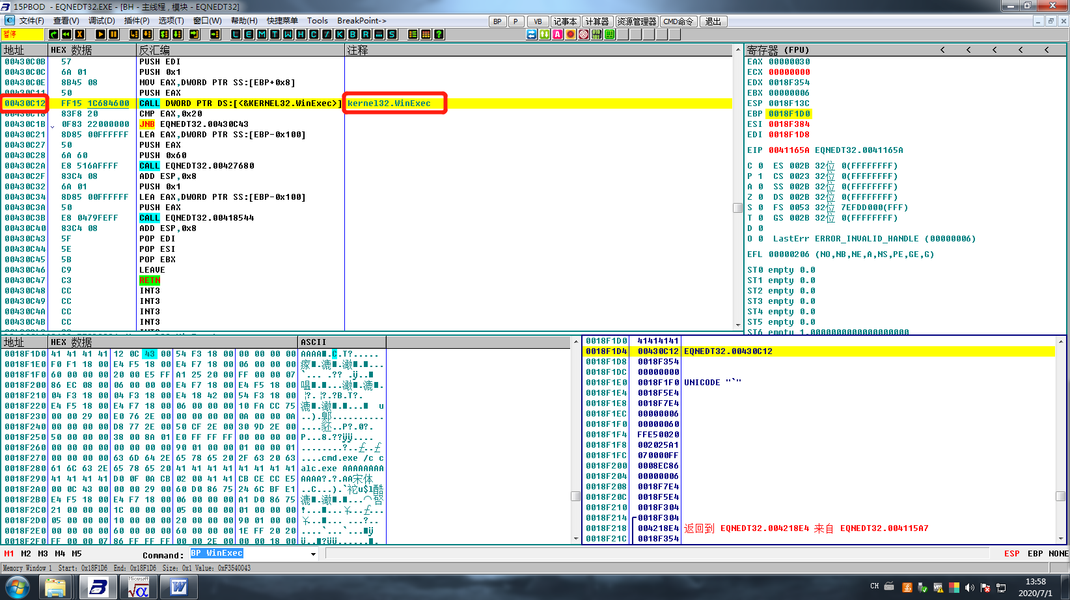Toggle NONE stack addressing mode
The height and width of the screenshot is (600, 1070).
pyautogui.click(x=1058, y=554)
